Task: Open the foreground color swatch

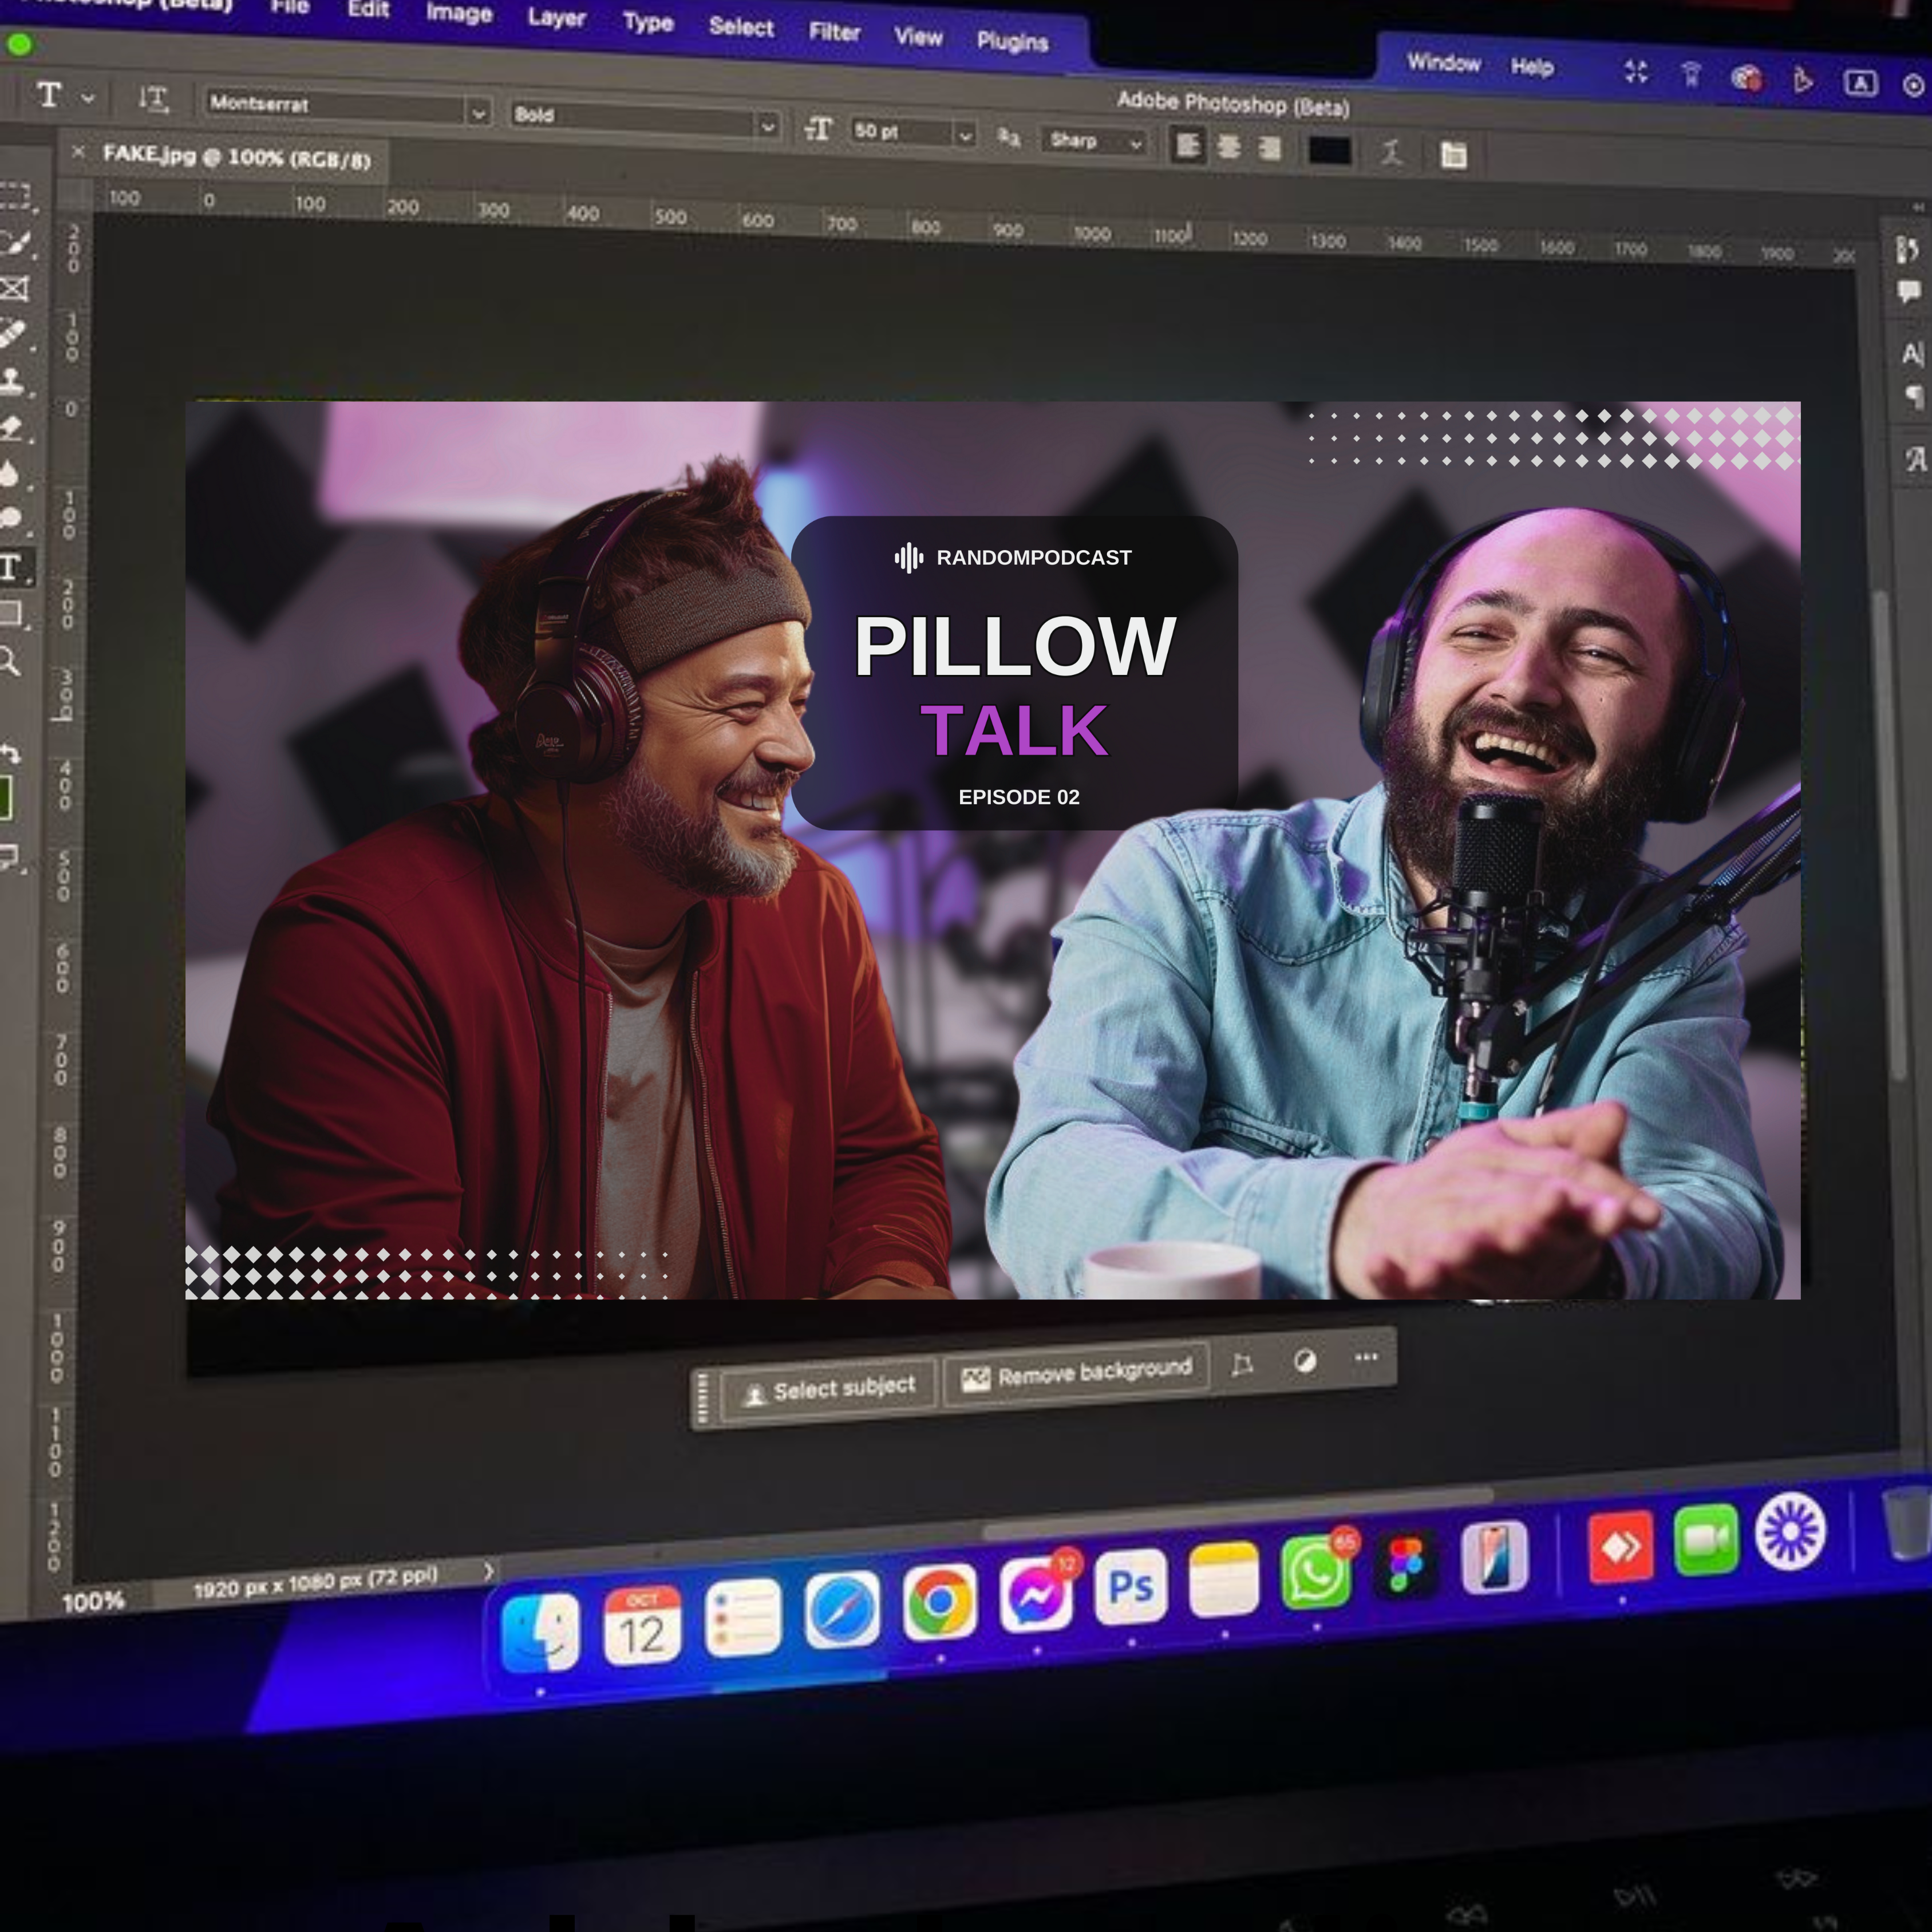Action: pyautogui.click(x=5, y=798)
